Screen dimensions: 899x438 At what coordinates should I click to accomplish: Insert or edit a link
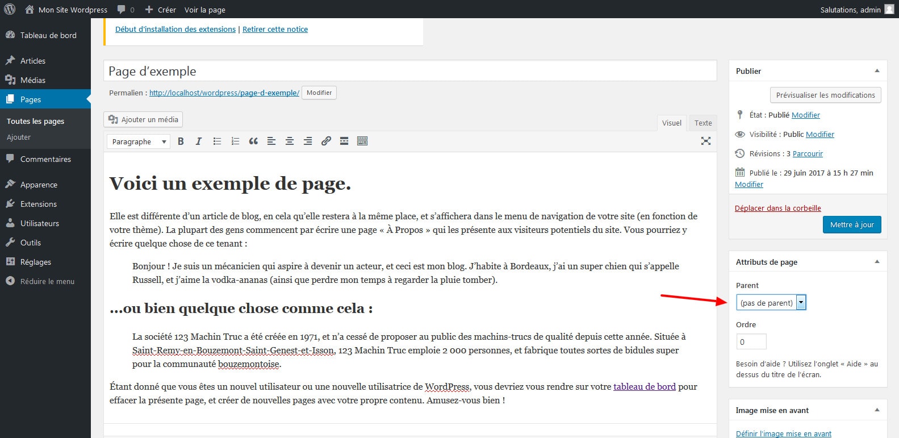point(326,141)
